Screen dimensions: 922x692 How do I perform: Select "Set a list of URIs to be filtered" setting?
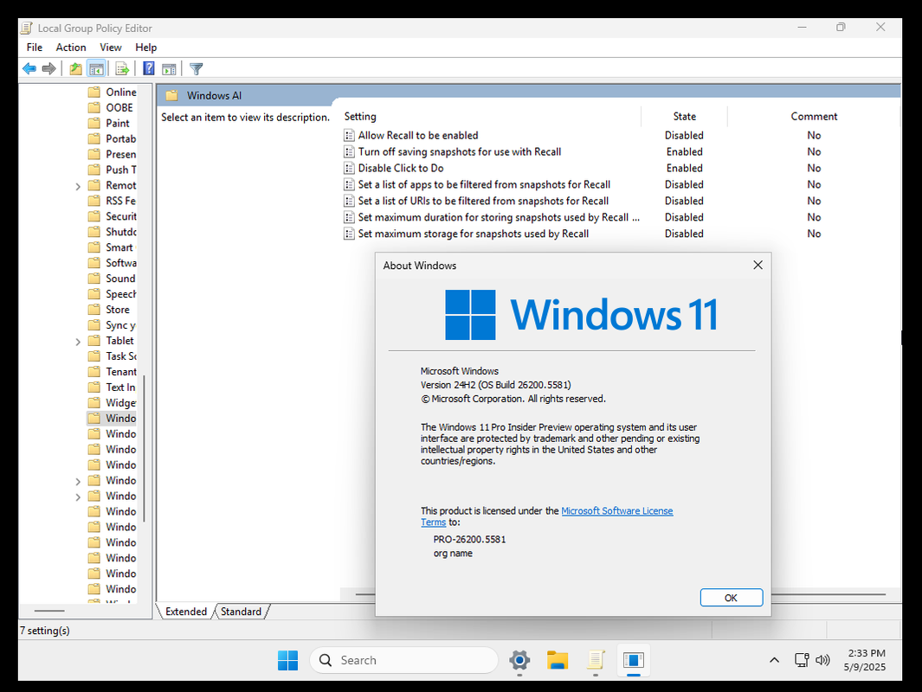pyautogui.click(x=483, y=201)
